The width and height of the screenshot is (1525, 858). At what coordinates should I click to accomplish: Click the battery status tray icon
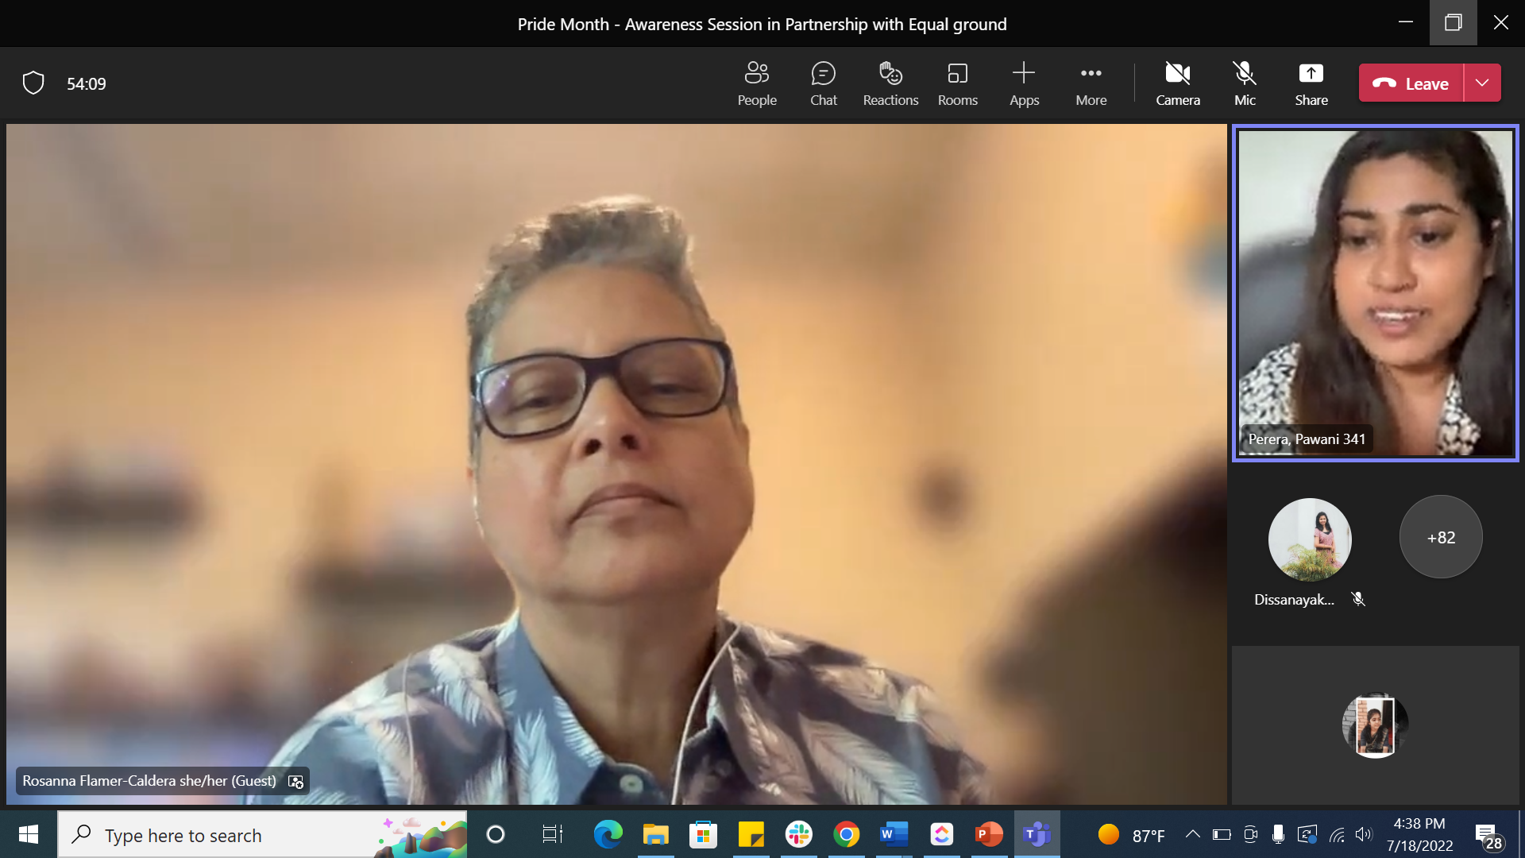(1222, 834)
